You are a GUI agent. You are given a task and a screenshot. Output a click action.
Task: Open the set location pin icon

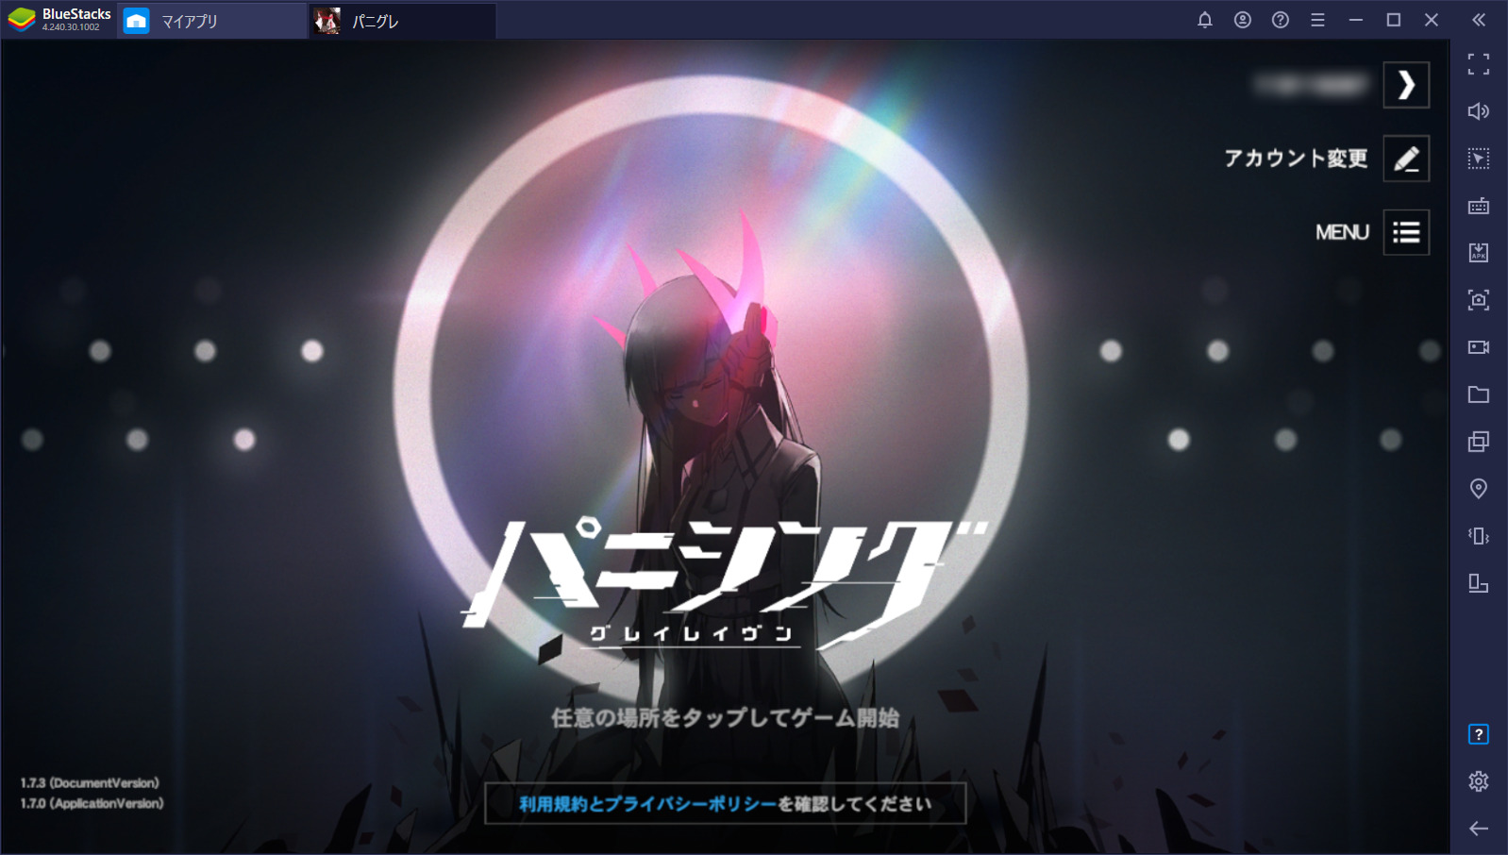point(1479,489)
